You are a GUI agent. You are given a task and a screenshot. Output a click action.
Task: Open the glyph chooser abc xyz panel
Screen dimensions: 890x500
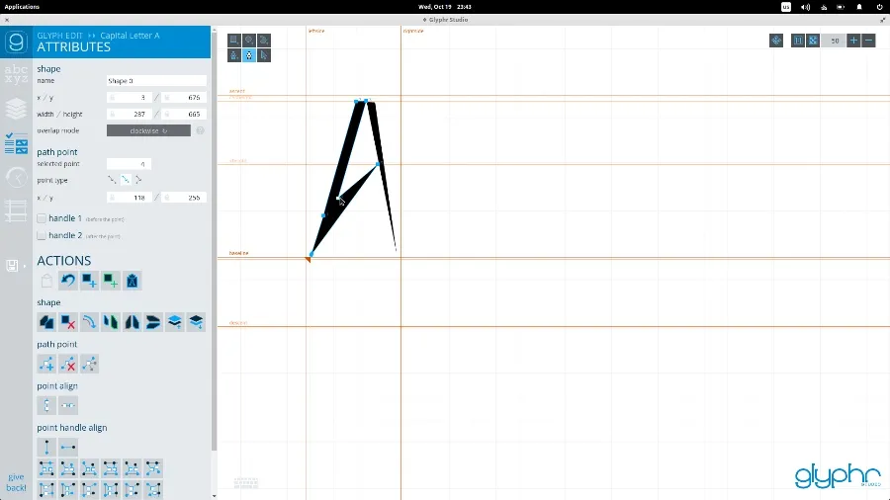coord(16,73)
